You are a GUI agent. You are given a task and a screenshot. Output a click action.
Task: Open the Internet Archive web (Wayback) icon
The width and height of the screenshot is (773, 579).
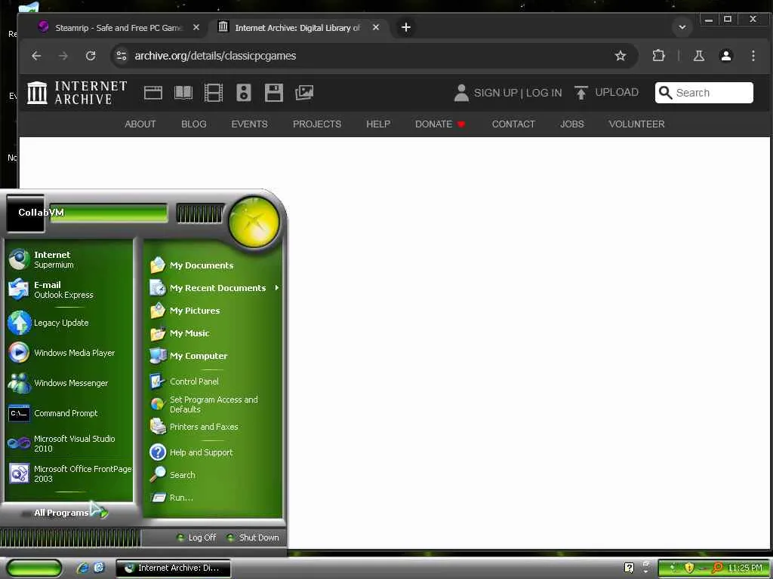pyautogui.click(x=152, y=93)
